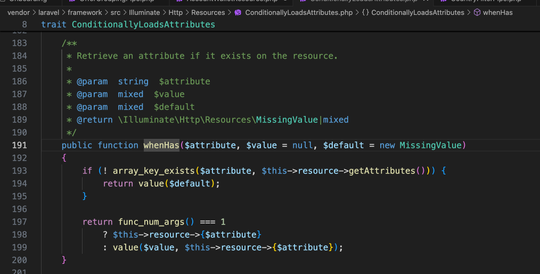540x274 pixels.
Task: Click $attribute in the line 186 @param
Action: click(x=185, y=81)
